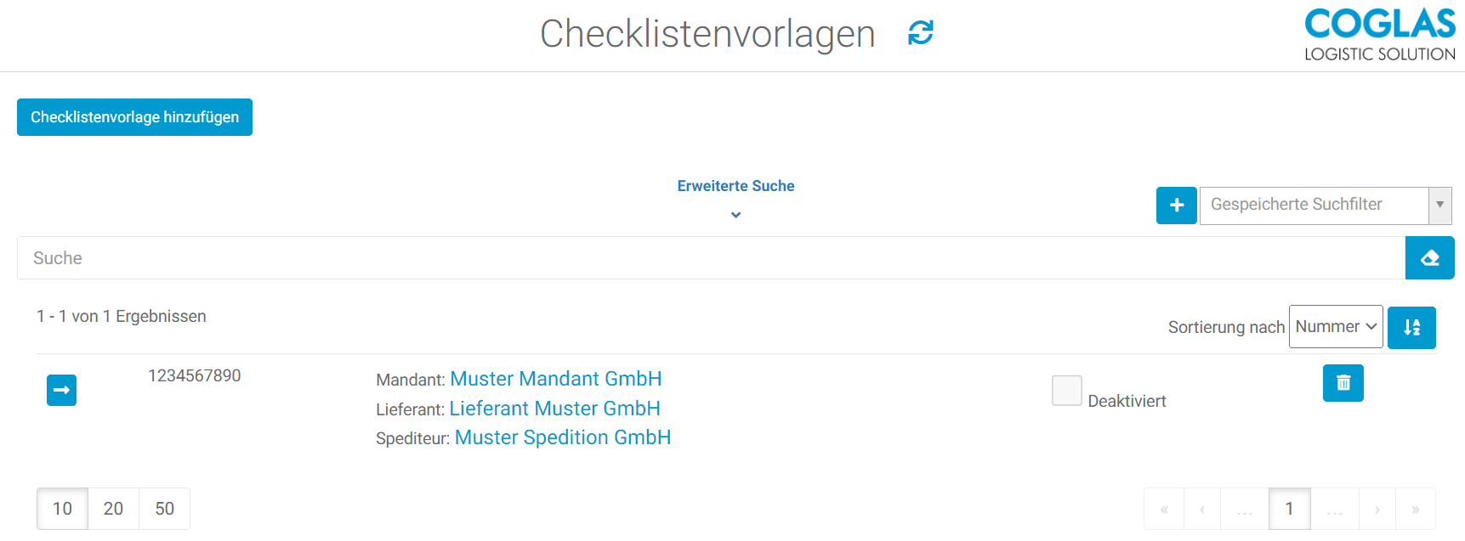The height and width of the screenshot is (541, 1465).
Task: Toggle sort direction icon button
Action: click(x=1411, y=328)
